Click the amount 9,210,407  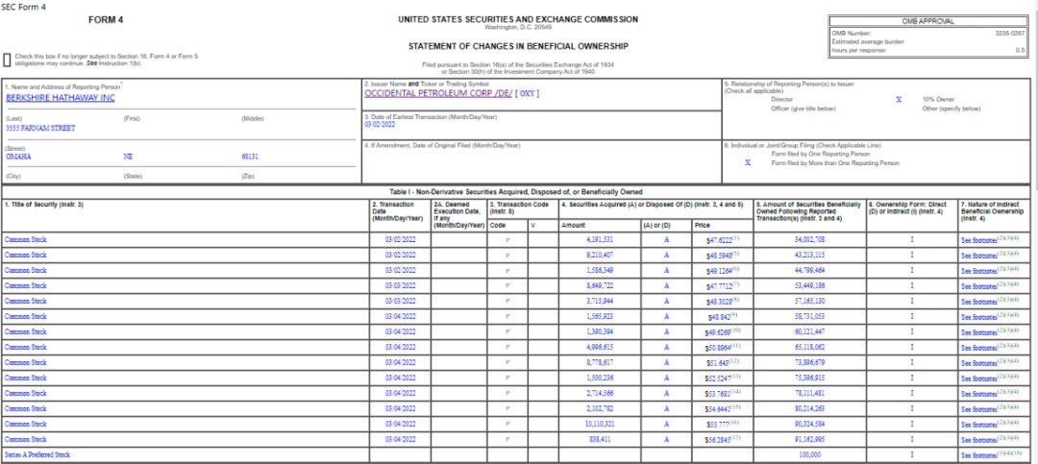tap(600, 255)
